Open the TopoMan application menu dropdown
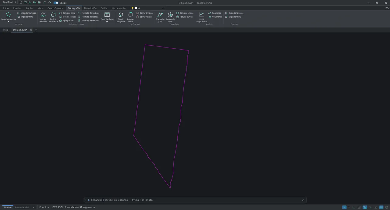The width and height of the screenshot is (390, 210). tap(9, 2)
